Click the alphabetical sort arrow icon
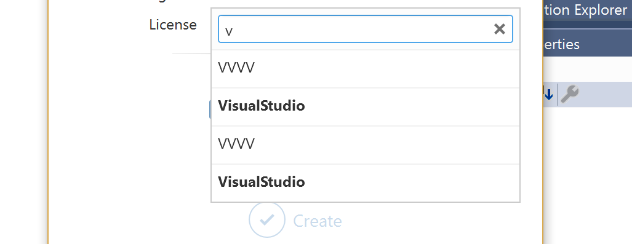The height and width of the screenshot is (244, 632). tap(548, 94)
